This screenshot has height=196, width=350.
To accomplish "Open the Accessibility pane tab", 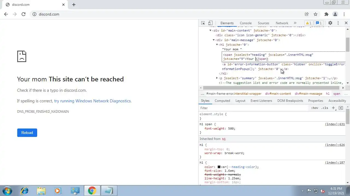I will 337,101.
